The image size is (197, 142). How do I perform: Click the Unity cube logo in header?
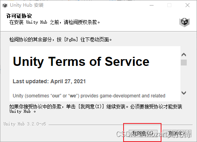[184, 22]
